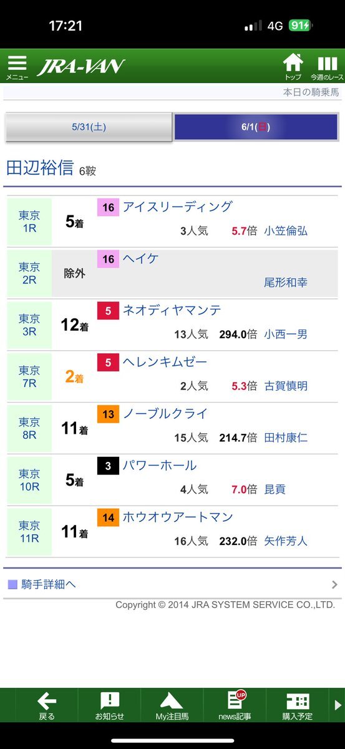Expand 騎手詳細へ chevron row
The height and width of the screenshot is (749, 345).
[x=172, y=585]
